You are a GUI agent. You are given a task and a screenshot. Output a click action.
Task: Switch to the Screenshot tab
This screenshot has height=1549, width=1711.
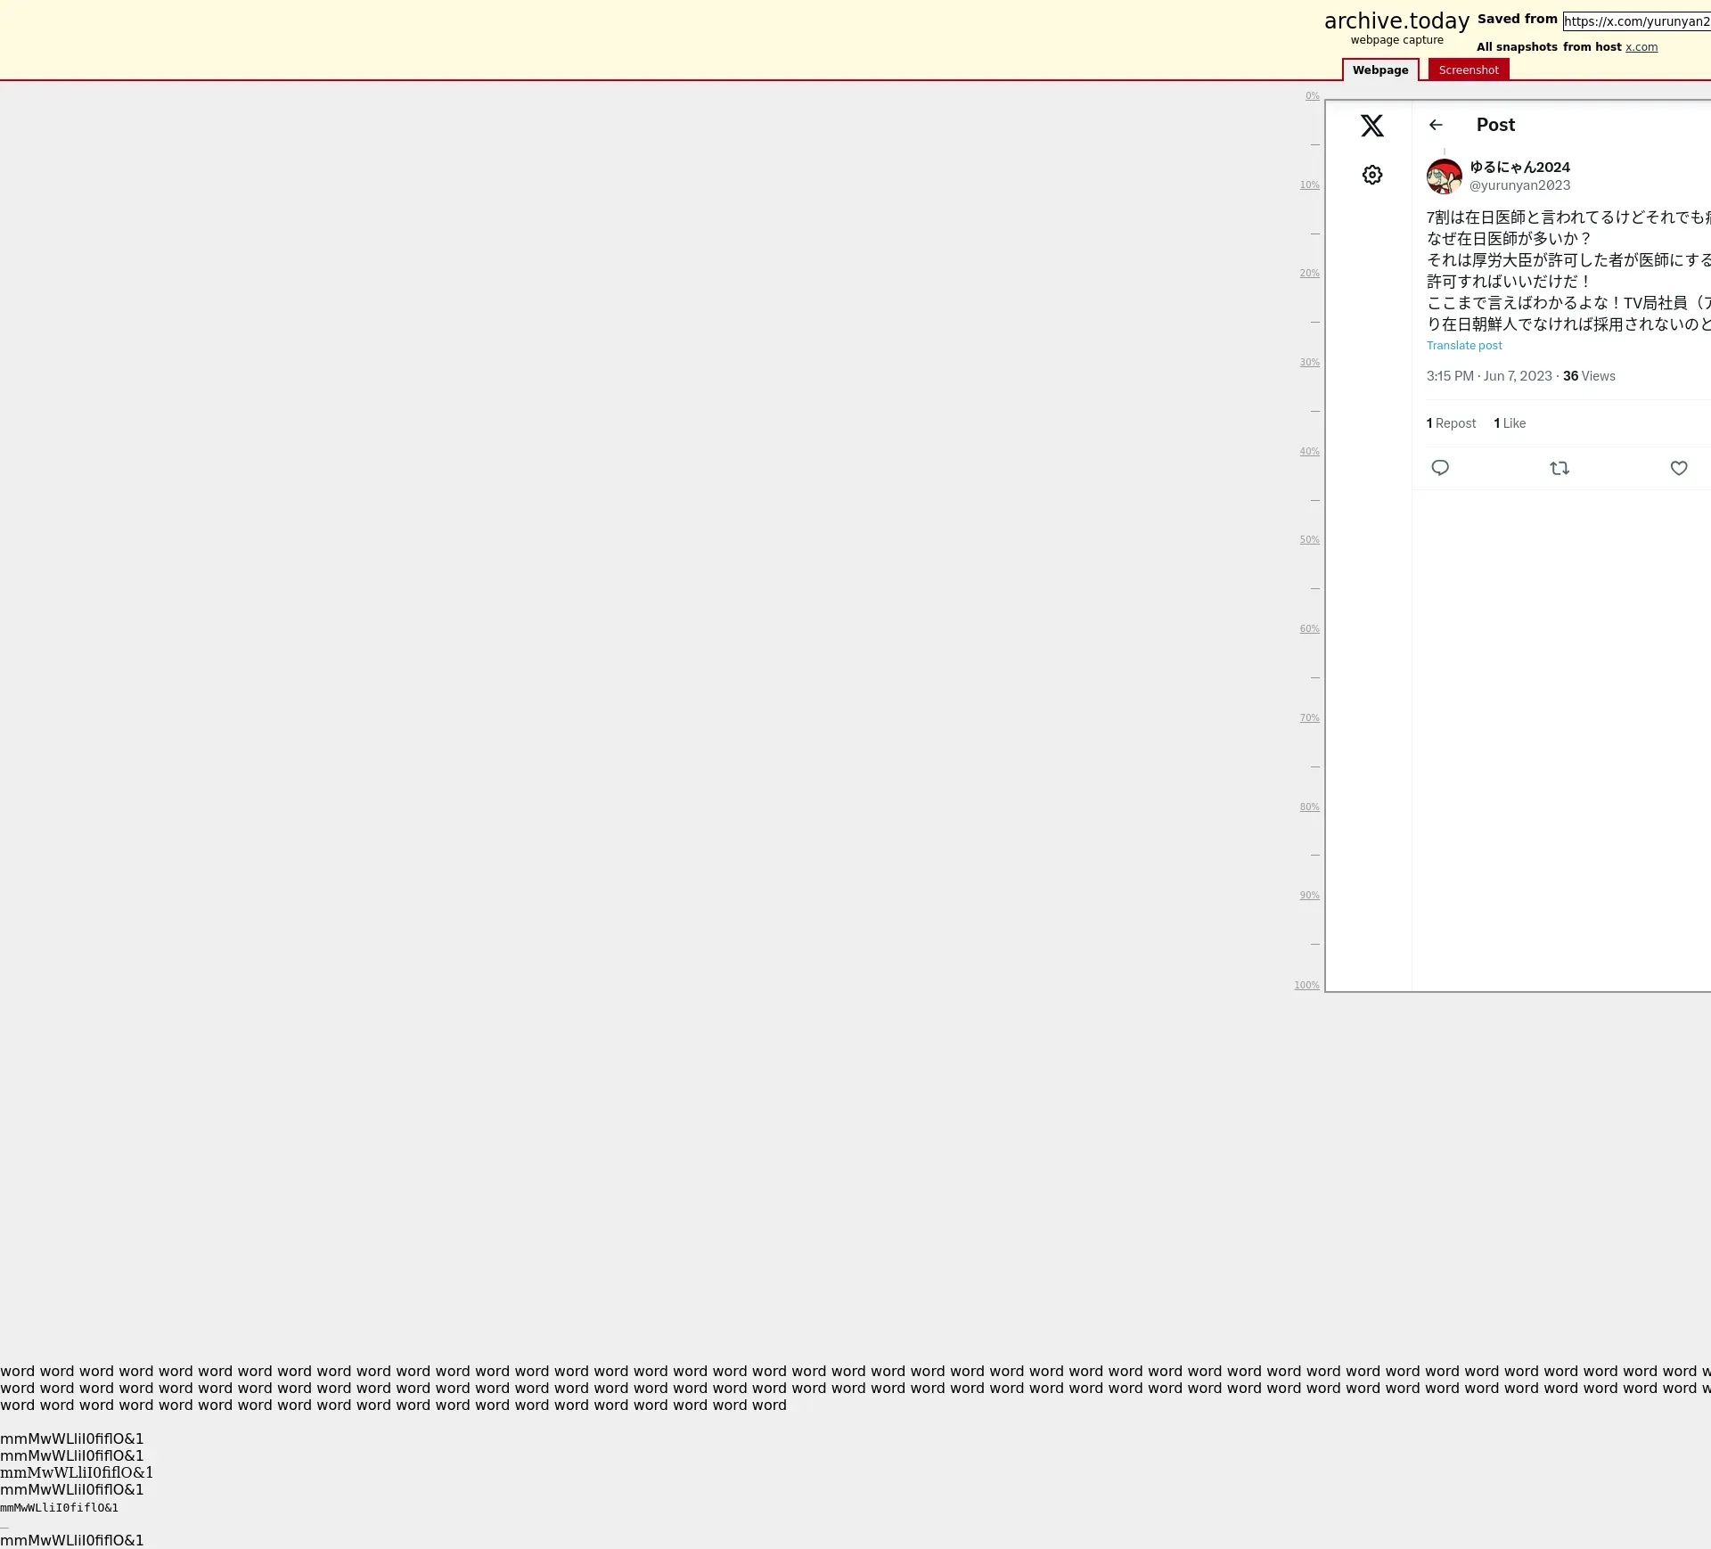(1468, 70)
